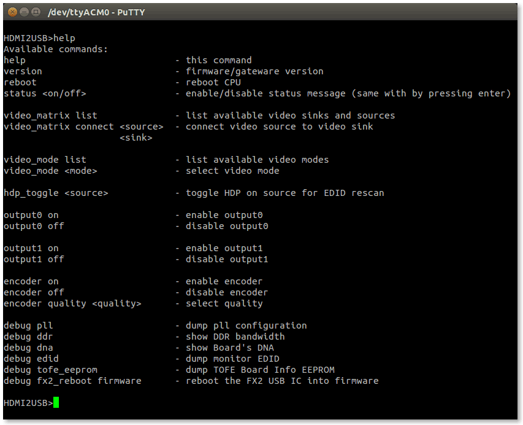The width and height of the screenshot is (523, 425).
Task: Click the 'video_matrix list' command text
Action: [50, 115]
